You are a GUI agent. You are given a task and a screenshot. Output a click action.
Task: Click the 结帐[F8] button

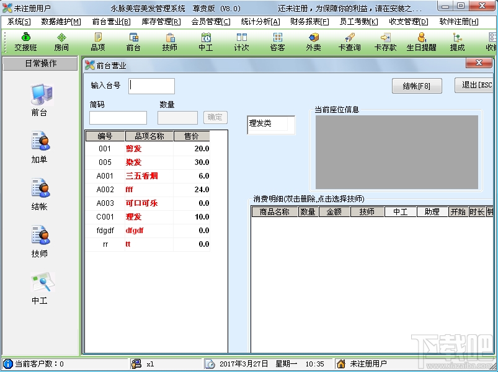[x=417, y=86]
